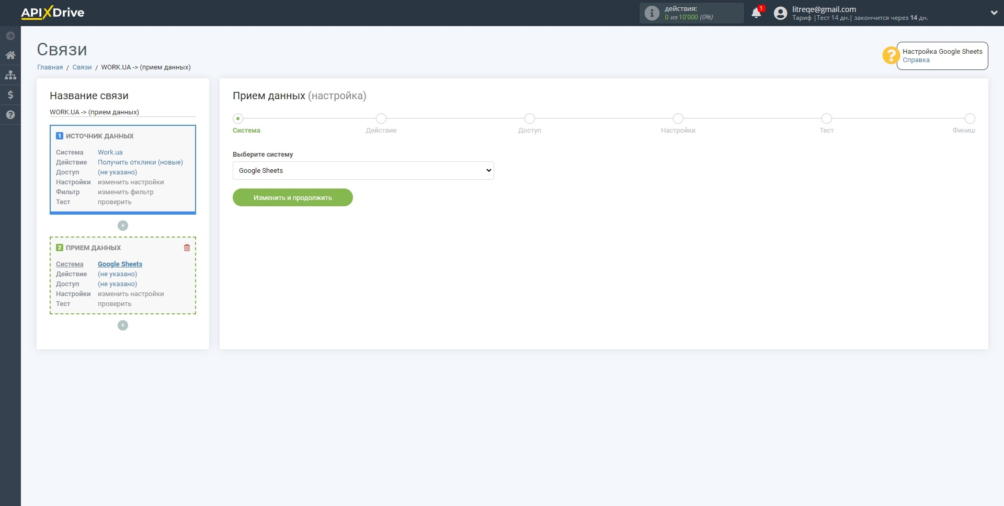This screenshot has width=1004, height=506.
Task: Open the Work.ua system link
Action: click(x=110, y=152)
